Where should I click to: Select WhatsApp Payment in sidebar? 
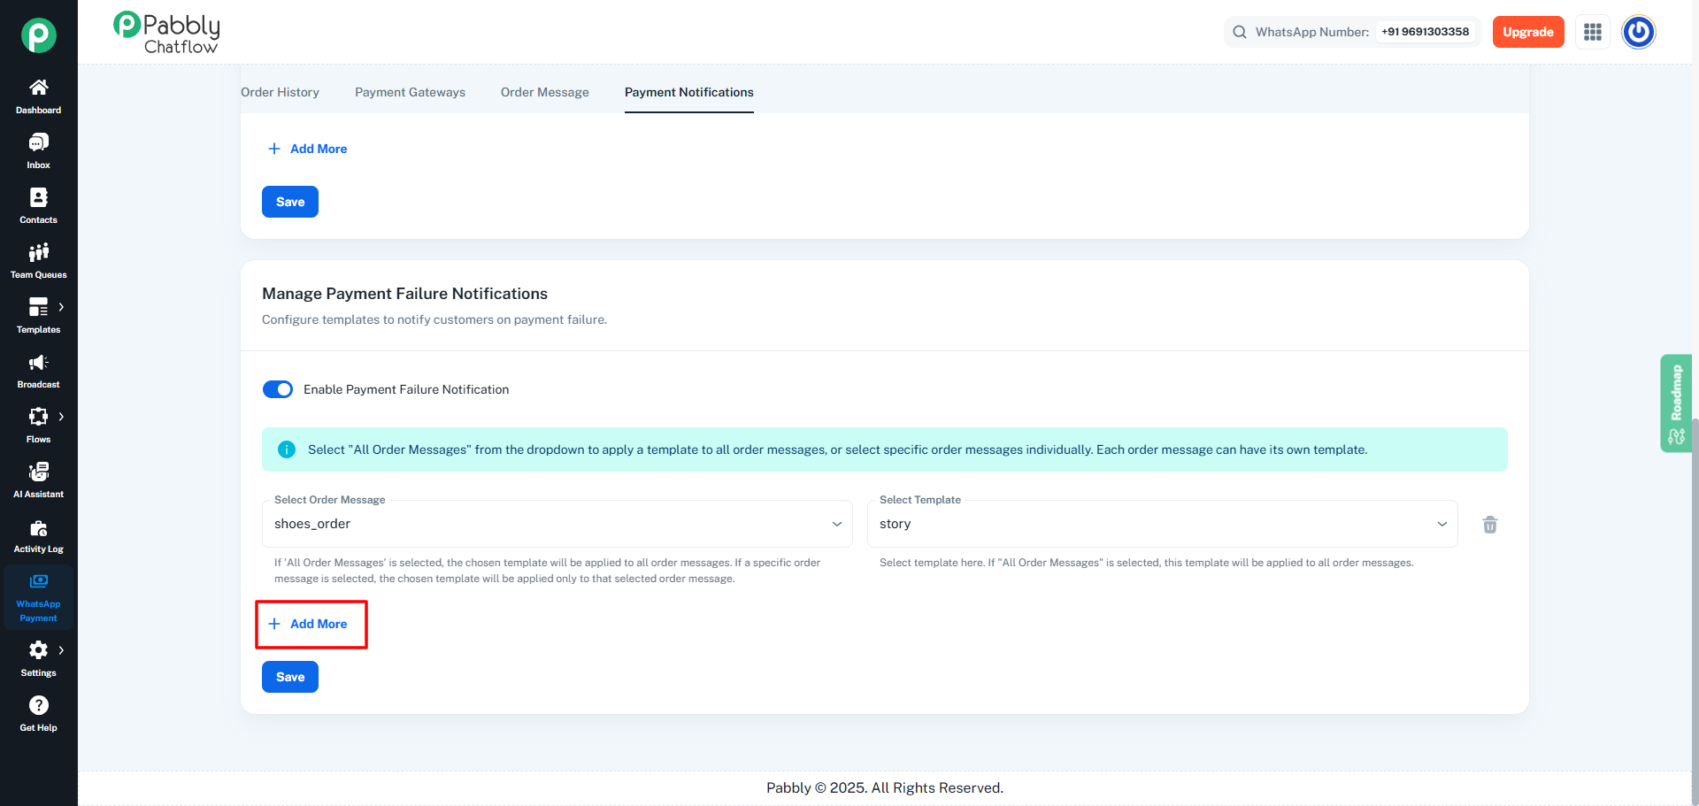[x=38, y=597]
